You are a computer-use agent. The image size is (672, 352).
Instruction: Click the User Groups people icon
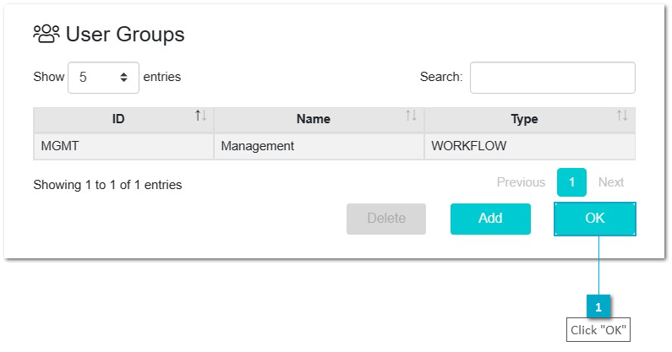coord(46,34)
